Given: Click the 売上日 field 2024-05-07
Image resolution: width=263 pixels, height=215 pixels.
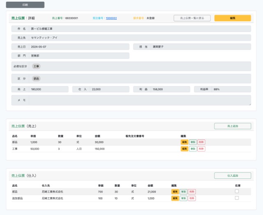Looking at the screenshot, I should point(79,47).
